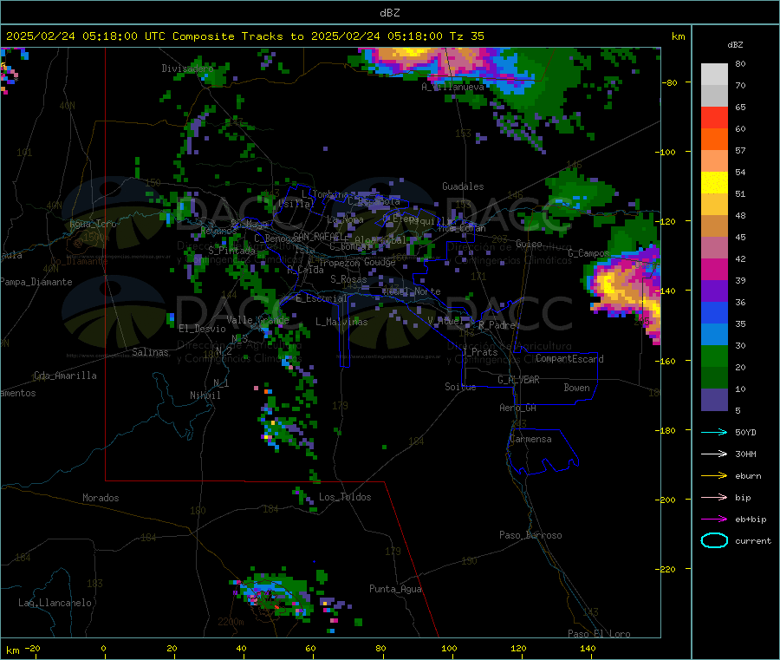Click the G_ALVEAR map label
This screenshot has height=660, width=780.
(518, 380)
